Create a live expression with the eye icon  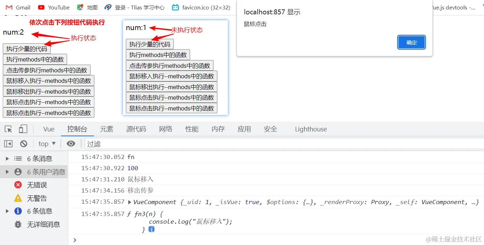pyautogui.click(x=71, y=144)
